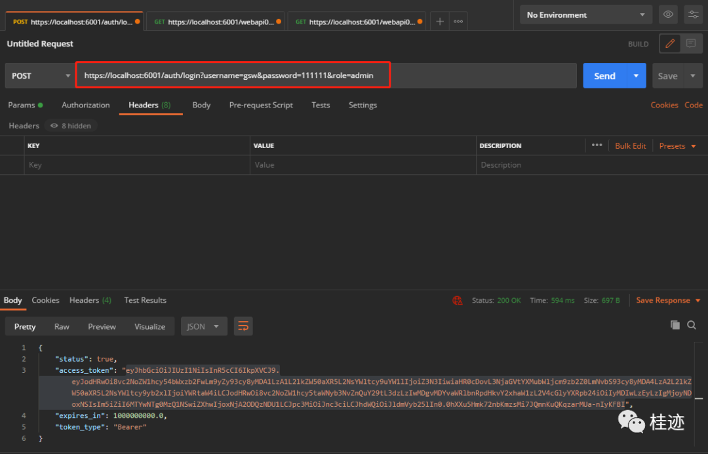Switch response view to Raw
This screenshot has height=454, width=708.
[62, 327]
